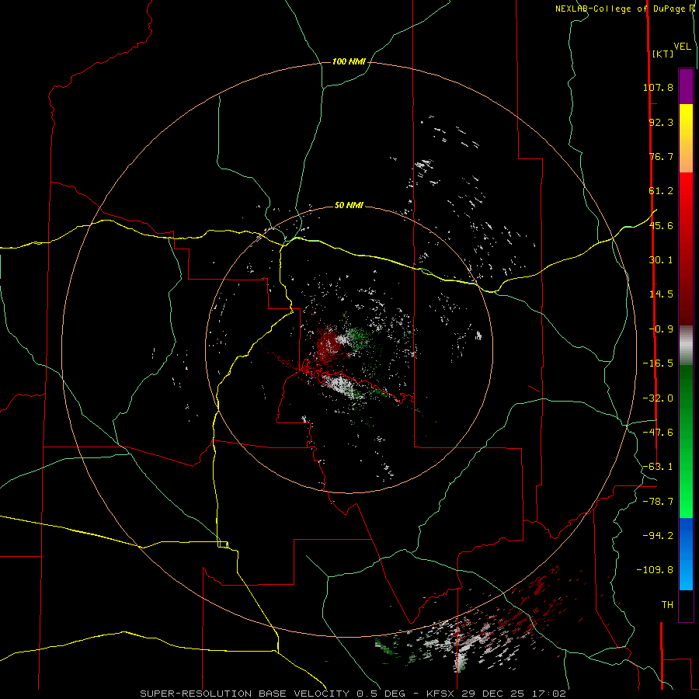The width and height of the screenshot is (699, 699).
Task: Click the 50 NMI range ring label
Action: pyautogui.click(x=349, y=206)
